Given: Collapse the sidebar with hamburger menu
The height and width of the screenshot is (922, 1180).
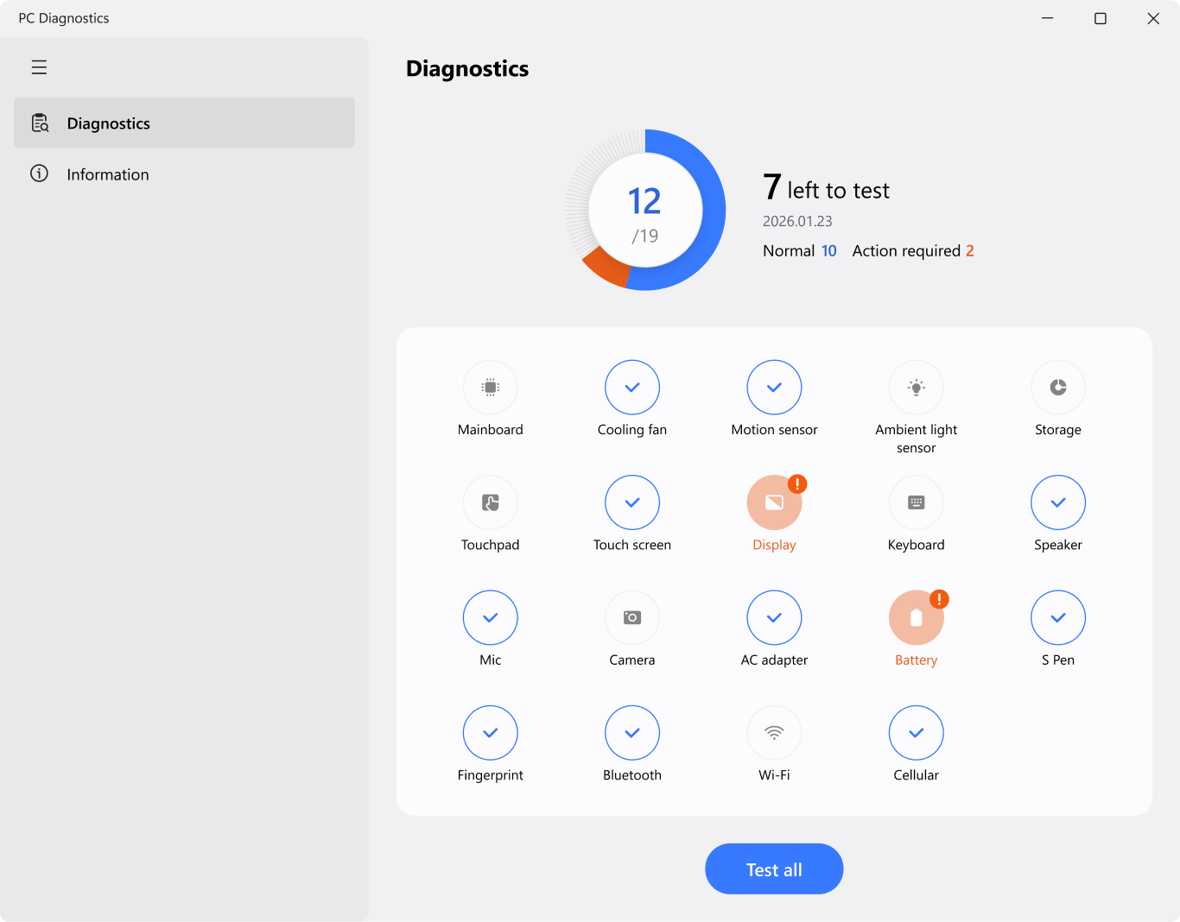Looking at the screenshot, I should coord(39,67).
